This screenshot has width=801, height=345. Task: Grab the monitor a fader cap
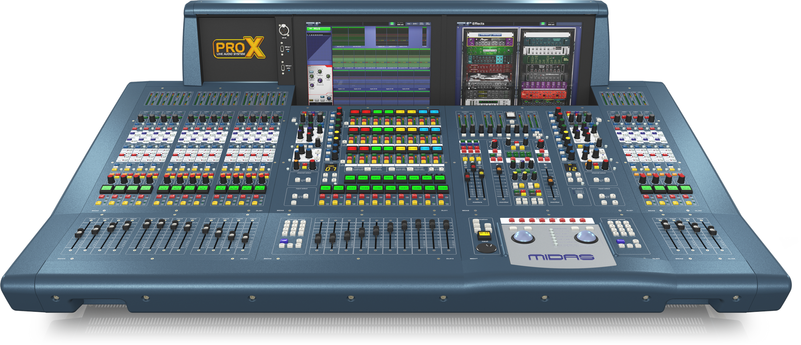click(x=499, y=170)
